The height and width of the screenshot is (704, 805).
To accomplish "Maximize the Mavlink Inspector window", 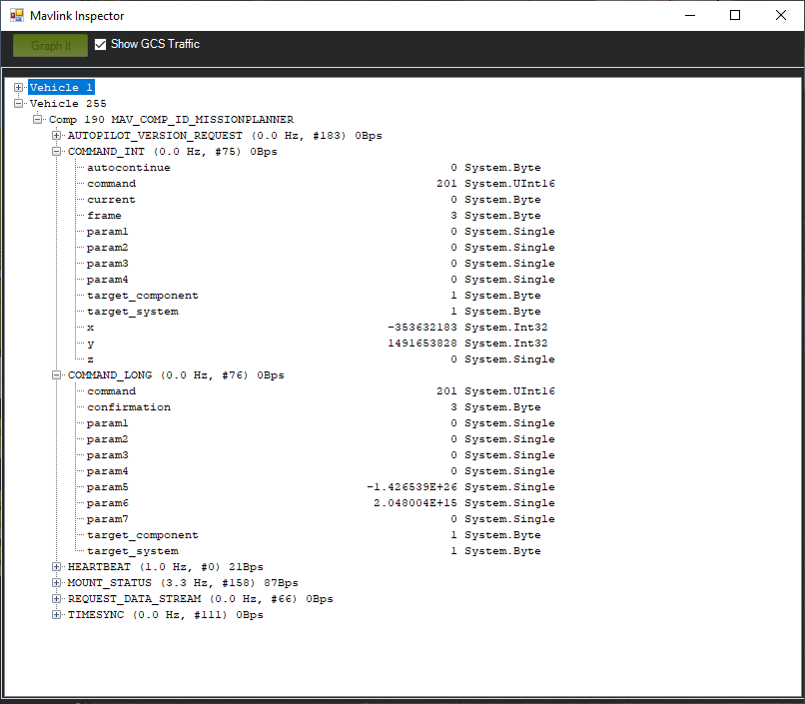I will click(735, 15).
